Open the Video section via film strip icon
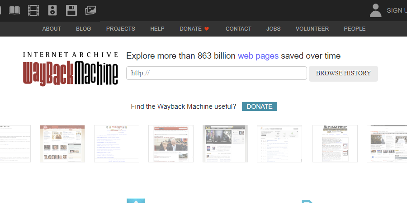 pos(33,10)
